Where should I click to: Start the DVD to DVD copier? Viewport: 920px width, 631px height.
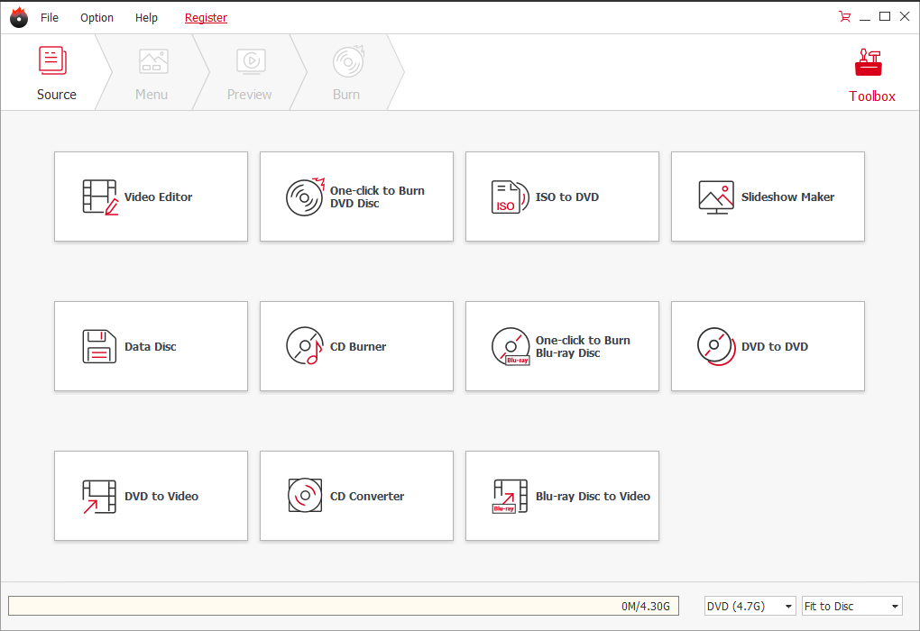click(x=768, y=346)
